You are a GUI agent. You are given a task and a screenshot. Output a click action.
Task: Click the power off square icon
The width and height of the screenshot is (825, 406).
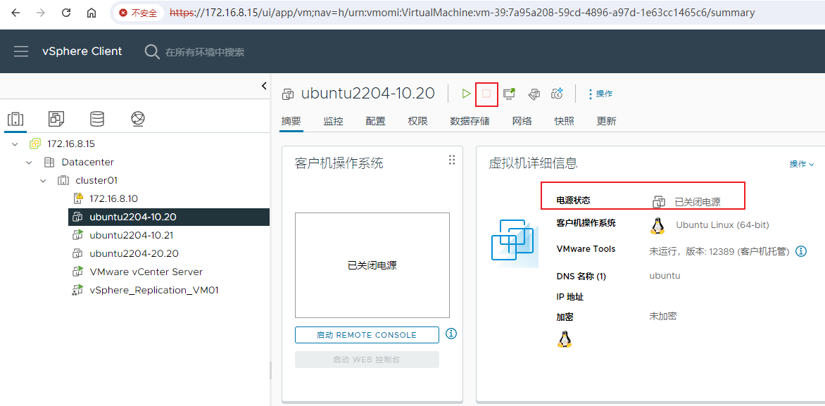(486, 94)
